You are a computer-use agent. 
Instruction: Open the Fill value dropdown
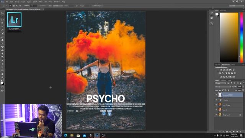243,90
